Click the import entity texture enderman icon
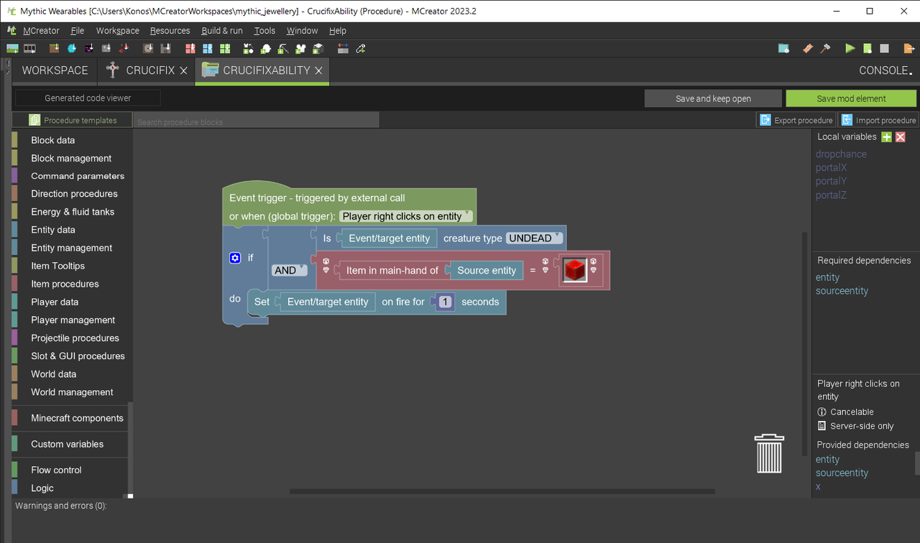Screen dimensions: 920x543 (x=89, y=48)
